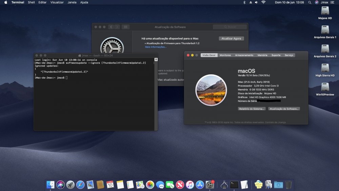Open Downloads folder in Dock
The image size is (339, 191).
click(278, 185)
